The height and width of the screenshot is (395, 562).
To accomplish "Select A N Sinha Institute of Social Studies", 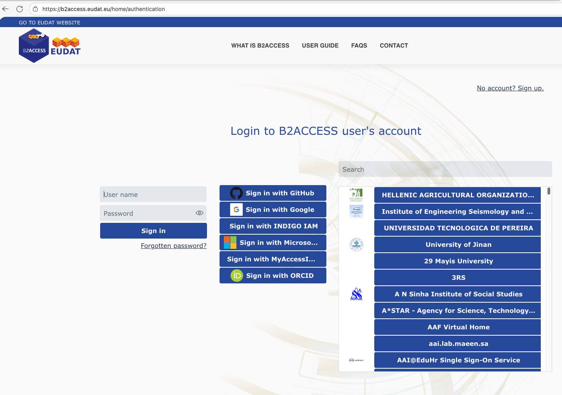I will [x=458, y=294].
